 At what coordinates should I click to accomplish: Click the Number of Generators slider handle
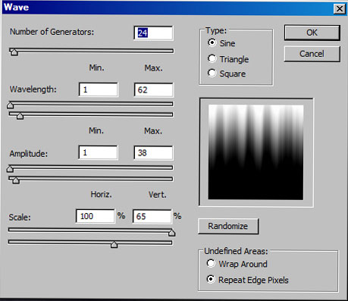[x=14, y=52]
